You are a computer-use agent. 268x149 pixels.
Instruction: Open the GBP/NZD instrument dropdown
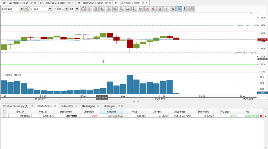[x=21, y=9]
